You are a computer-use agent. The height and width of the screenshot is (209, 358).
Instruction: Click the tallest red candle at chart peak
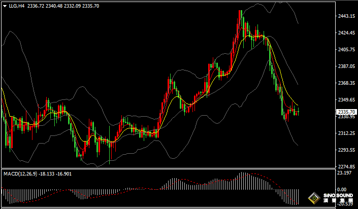tap(240, 20)
